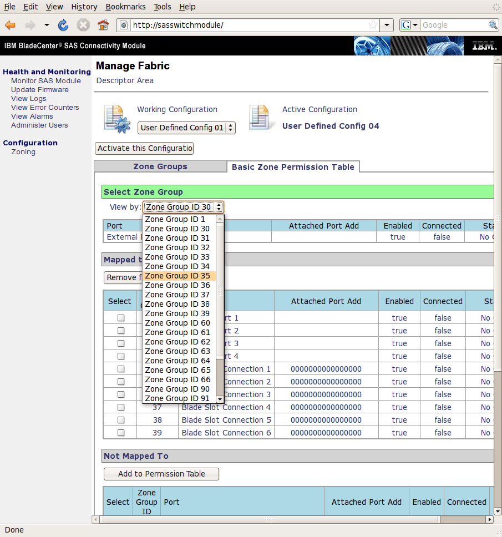This screenshot has height=537, width=502.
Task: Bookmark this page with the star icon
Action: coord(373,25)
